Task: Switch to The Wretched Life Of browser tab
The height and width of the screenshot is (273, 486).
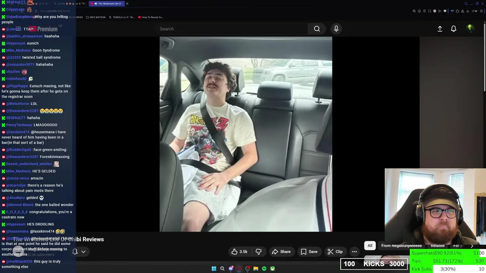Action: (x=106, y=4)
